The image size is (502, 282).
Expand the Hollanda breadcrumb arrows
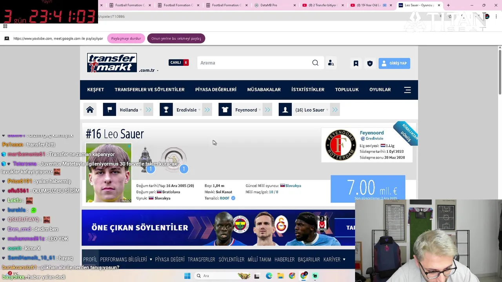[x=149, y=110]
